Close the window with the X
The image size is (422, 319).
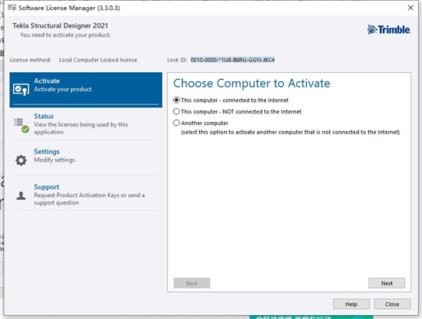410,8
